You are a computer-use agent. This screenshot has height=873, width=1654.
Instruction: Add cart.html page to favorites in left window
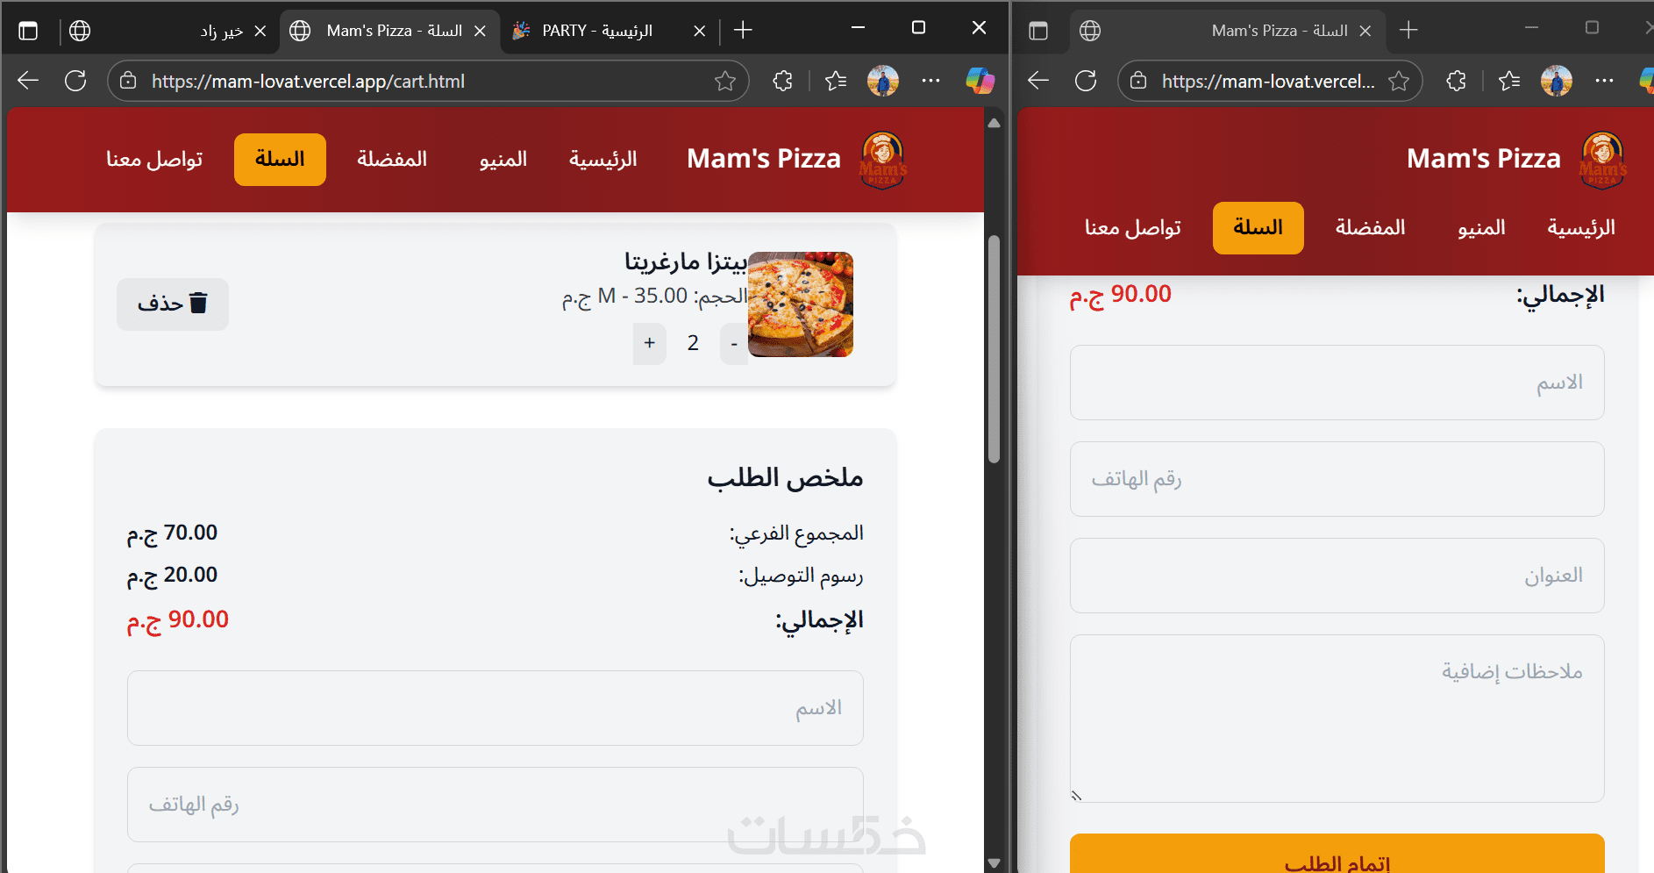coord(725,81)
